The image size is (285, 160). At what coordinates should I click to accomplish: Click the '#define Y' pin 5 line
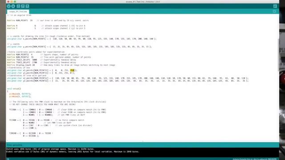click(46, 28)
